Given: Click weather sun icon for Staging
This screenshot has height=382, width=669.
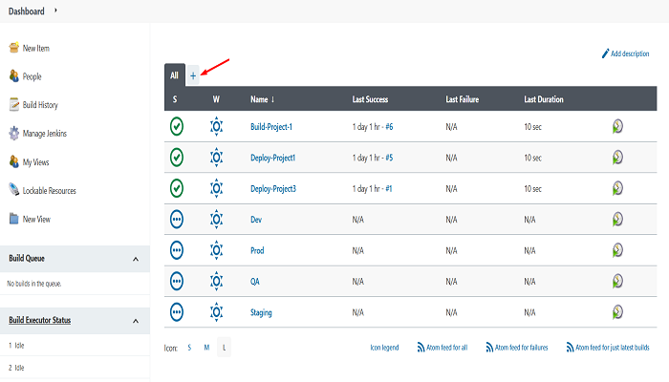Looking at the screenshot, I should [216, 312].
